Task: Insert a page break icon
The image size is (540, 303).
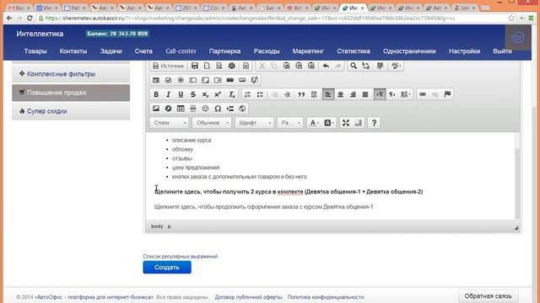Action: (x=230, y=109)
